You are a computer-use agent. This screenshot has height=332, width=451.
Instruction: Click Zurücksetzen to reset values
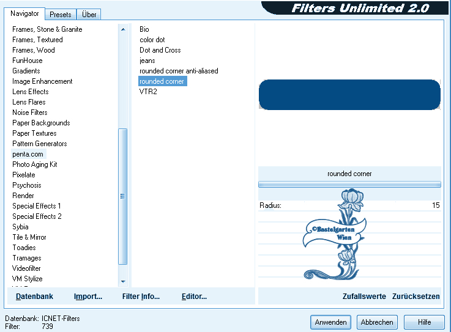pyautogui.click(x=416, y=297)
